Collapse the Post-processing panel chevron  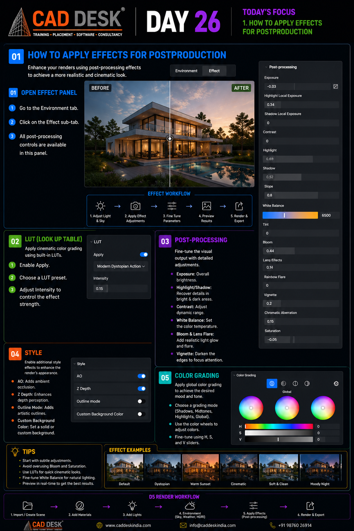266,67
